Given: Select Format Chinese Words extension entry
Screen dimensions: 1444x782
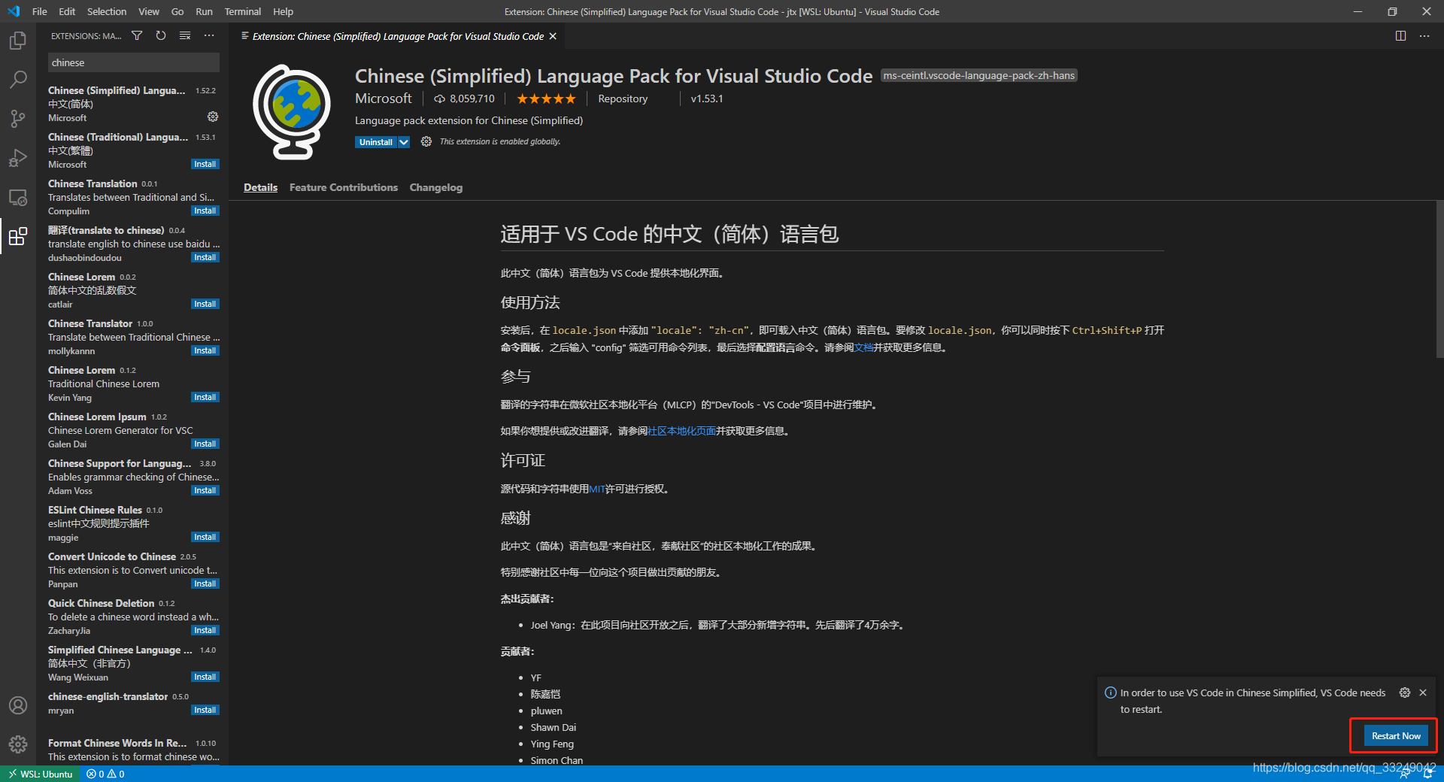Looking at the screenshot, I should pyautogui.click(x=134, y=750).
